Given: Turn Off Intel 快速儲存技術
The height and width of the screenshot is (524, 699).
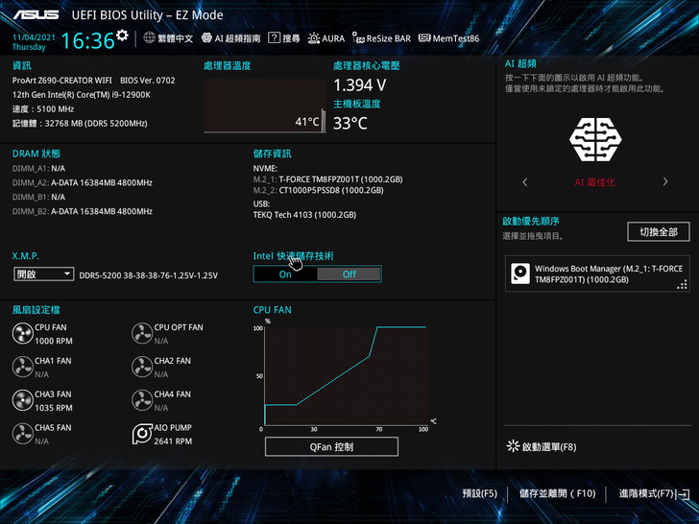Looking at the screenshot, I should pos(349,274).
